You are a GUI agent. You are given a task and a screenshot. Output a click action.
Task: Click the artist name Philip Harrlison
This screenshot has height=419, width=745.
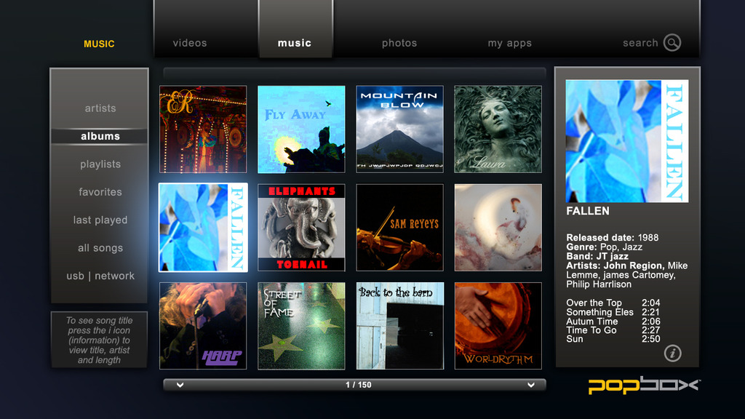[x=599, y=284]
